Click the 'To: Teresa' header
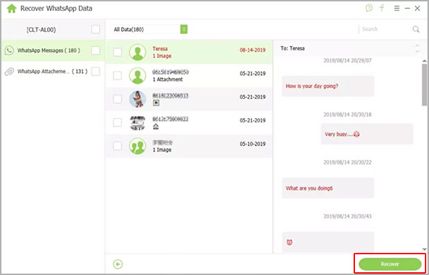Viewport: 429px width, 275px height. coord(293,48)
